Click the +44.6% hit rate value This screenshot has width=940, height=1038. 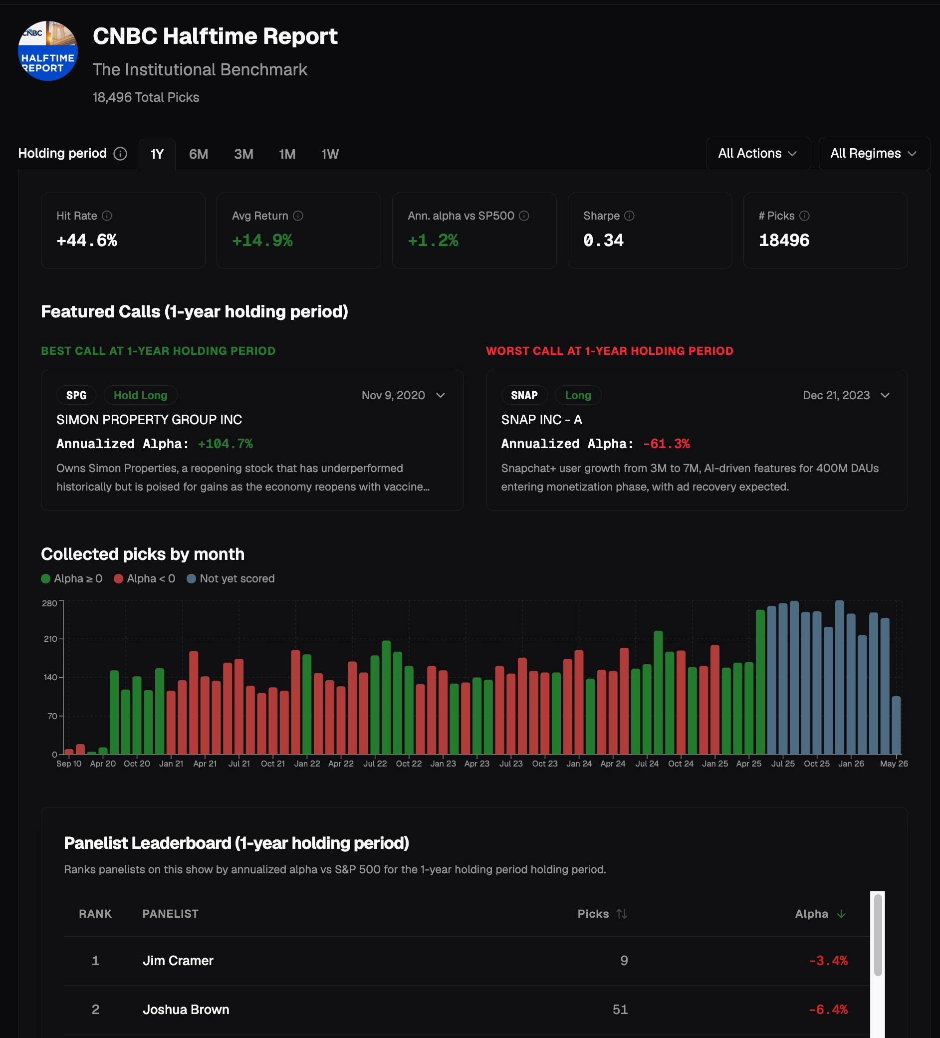tap(87, 241)
